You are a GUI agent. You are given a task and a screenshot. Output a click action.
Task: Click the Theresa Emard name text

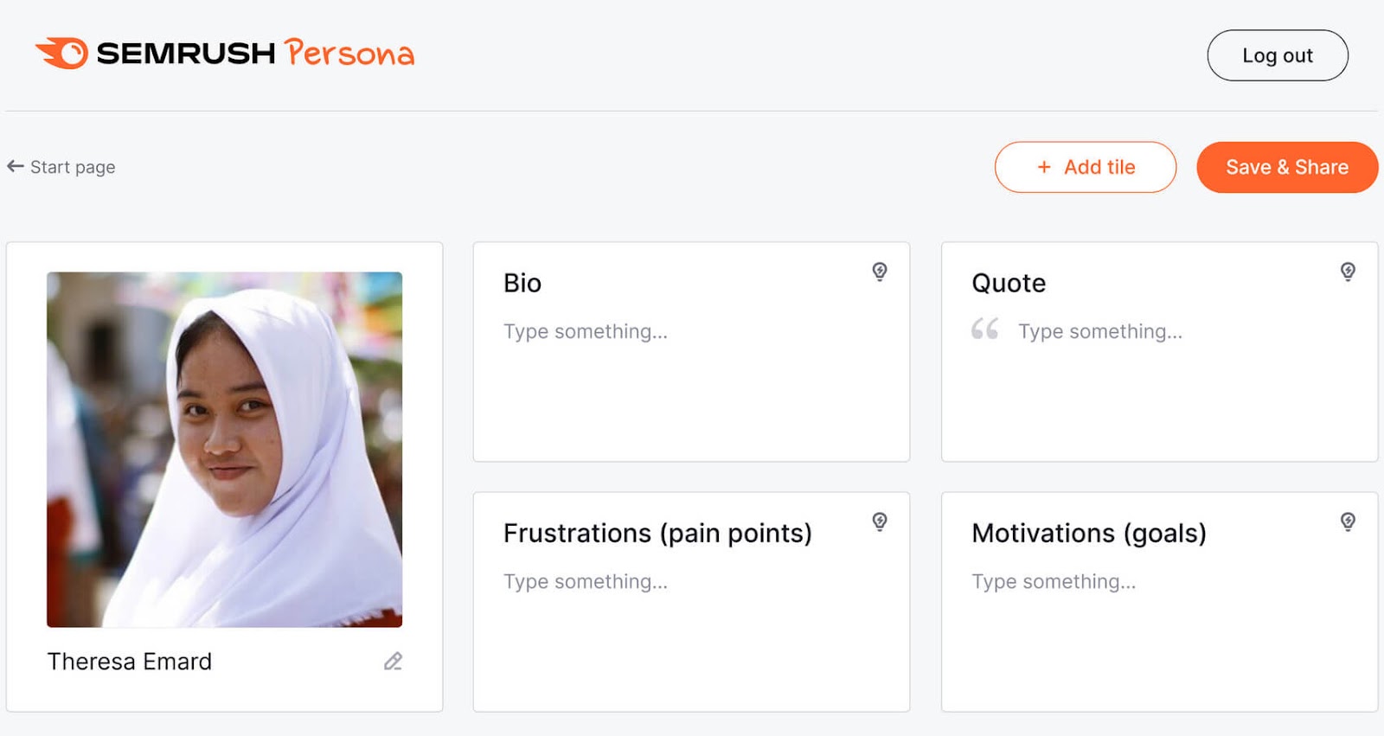pos(130,662)
